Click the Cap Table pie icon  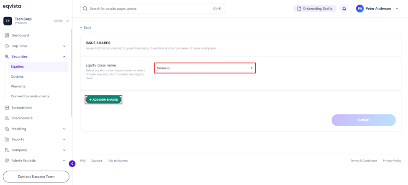tap(7, 46)
